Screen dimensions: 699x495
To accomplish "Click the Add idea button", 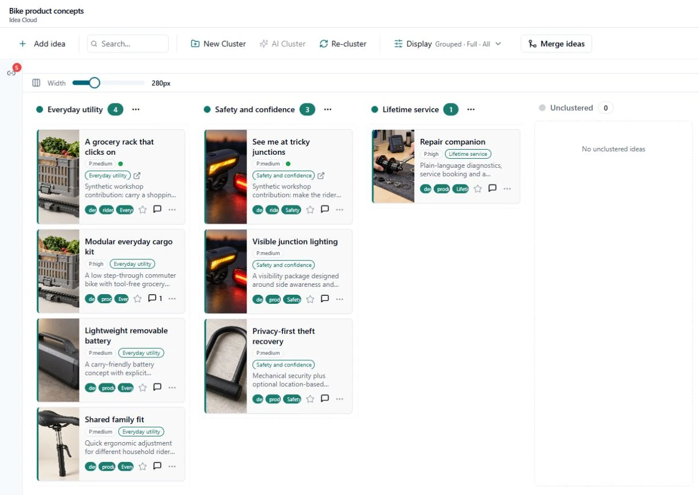I will [42, 44].
